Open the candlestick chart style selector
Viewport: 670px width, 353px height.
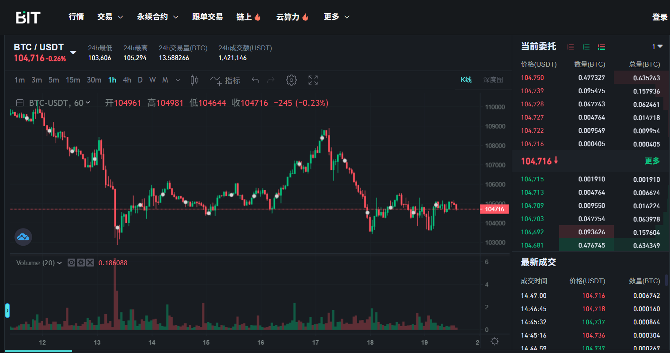194,80
